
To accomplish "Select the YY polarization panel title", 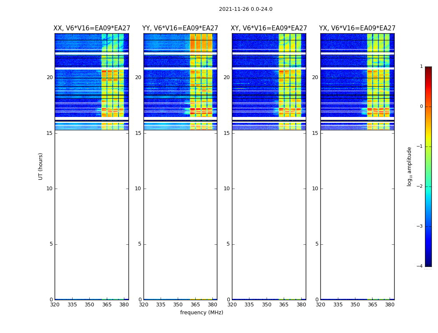I will [180, 28].
